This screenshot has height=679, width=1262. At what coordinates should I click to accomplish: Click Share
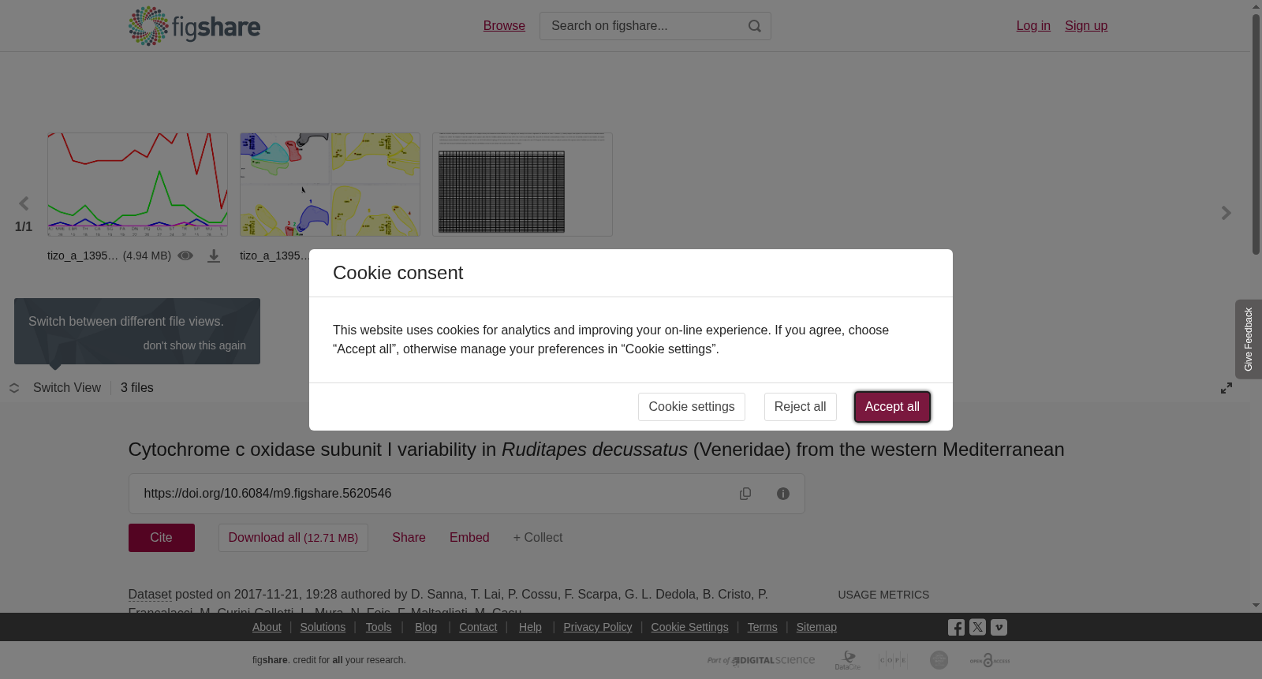point(409,538)
